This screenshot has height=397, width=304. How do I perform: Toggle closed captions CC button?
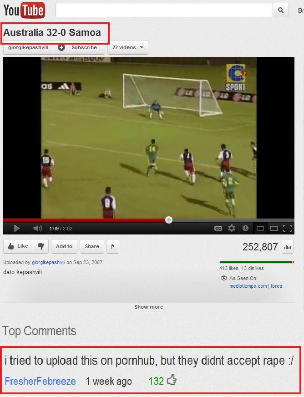click(218, 229)
